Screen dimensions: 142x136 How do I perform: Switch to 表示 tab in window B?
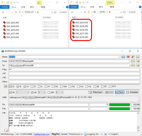pyautogui.click(x=101, y=7)
